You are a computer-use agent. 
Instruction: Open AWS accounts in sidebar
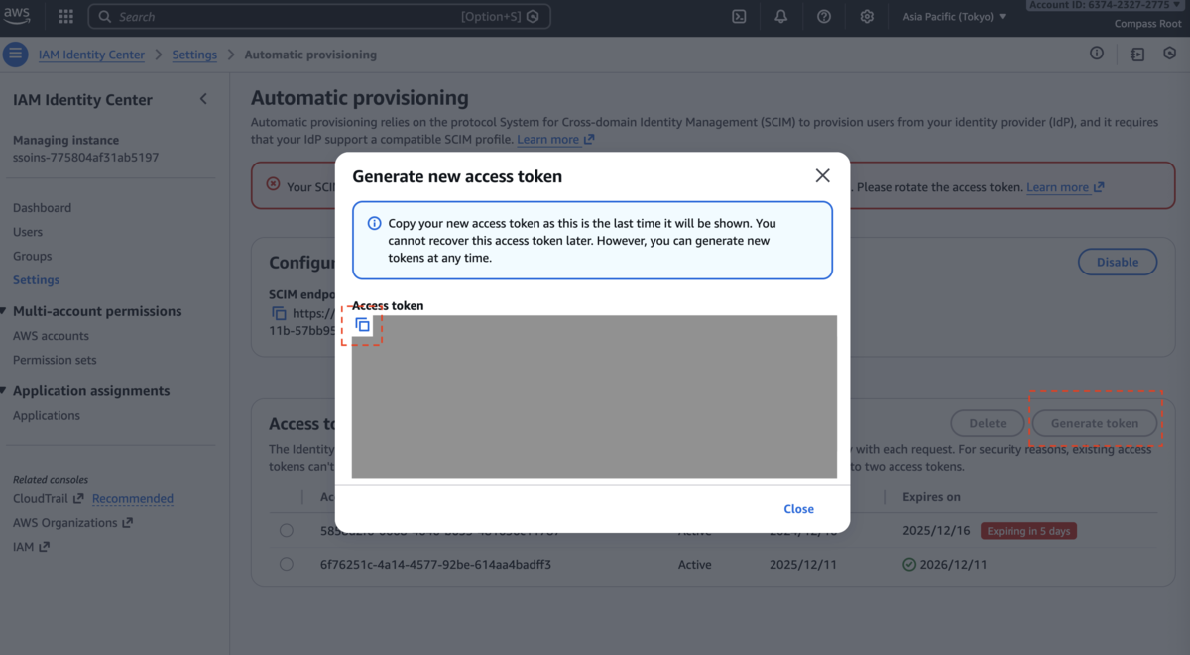[51, 336]
